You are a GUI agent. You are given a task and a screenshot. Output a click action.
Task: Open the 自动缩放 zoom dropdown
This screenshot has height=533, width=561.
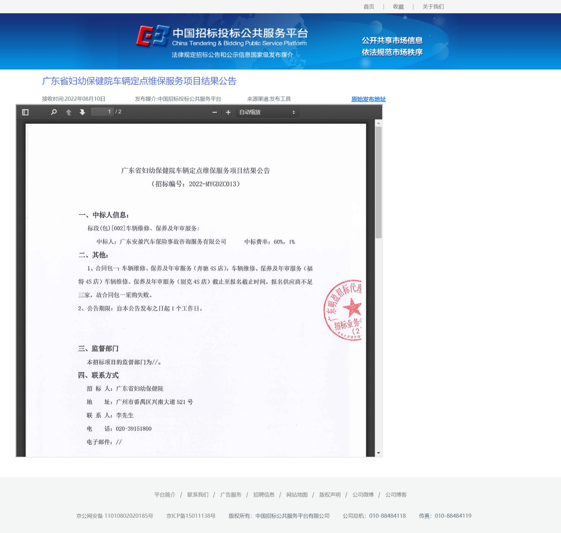tap(267, 112)
